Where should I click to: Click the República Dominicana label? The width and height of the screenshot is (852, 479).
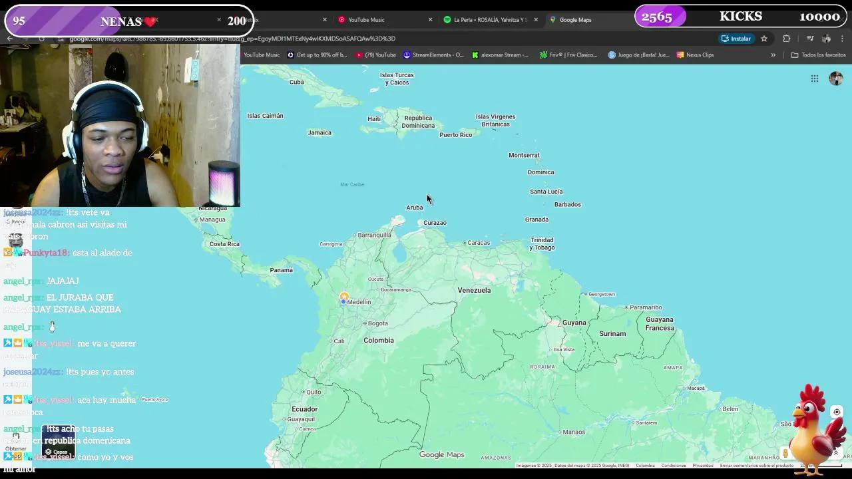(418, 122)
